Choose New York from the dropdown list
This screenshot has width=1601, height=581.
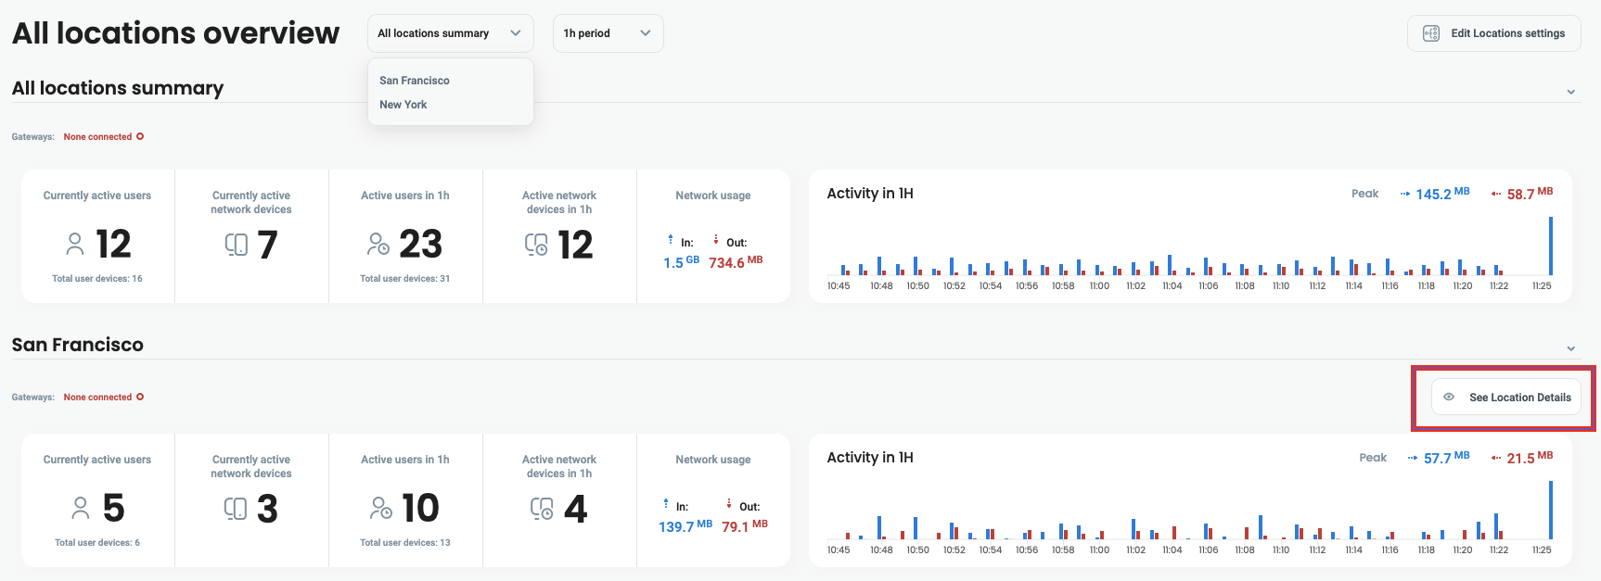point(403,105)
